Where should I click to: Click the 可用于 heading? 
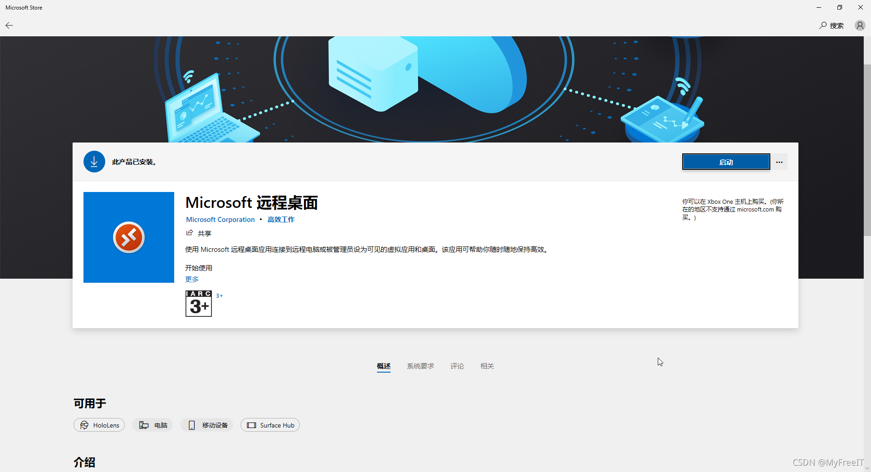pyautogui.click(x=90, y=403)
